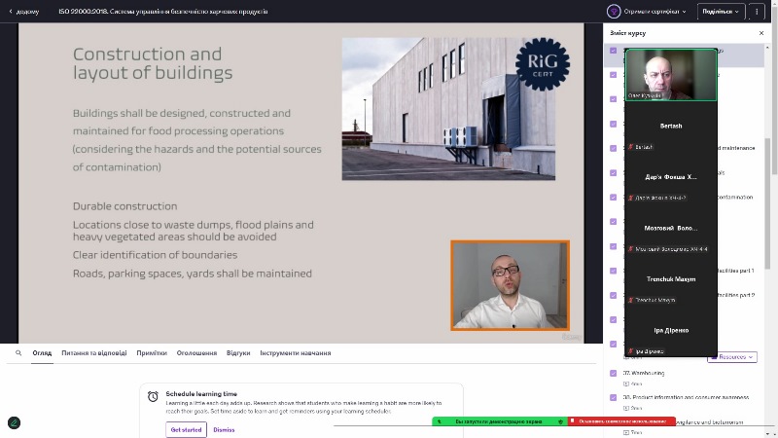Open the 07. Warehousing lecture
This screenshot has width=778, height=438.
coord(644,373)
